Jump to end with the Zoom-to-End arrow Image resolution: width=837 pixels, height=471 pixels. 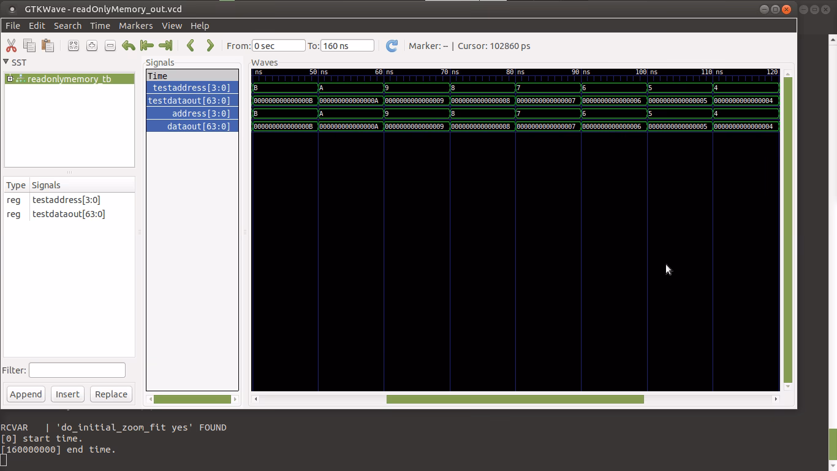point(165,45)
